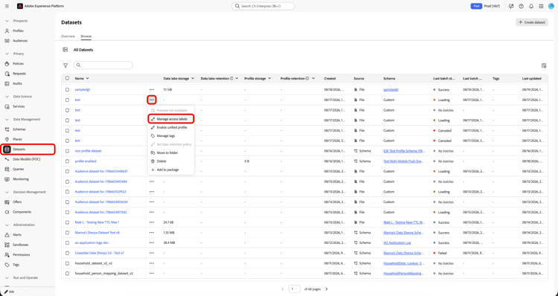Open the user avatar profile
558x296 pixels.
pyautogui.click(x=551, y=6)
